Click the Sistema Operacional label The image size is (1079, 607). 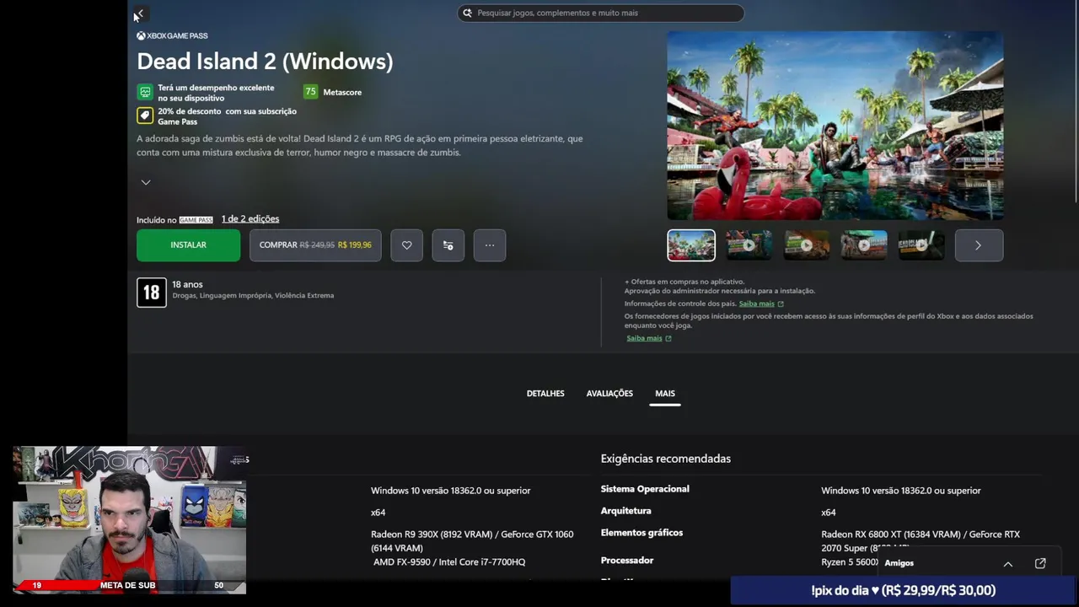[x=645, y=489]
